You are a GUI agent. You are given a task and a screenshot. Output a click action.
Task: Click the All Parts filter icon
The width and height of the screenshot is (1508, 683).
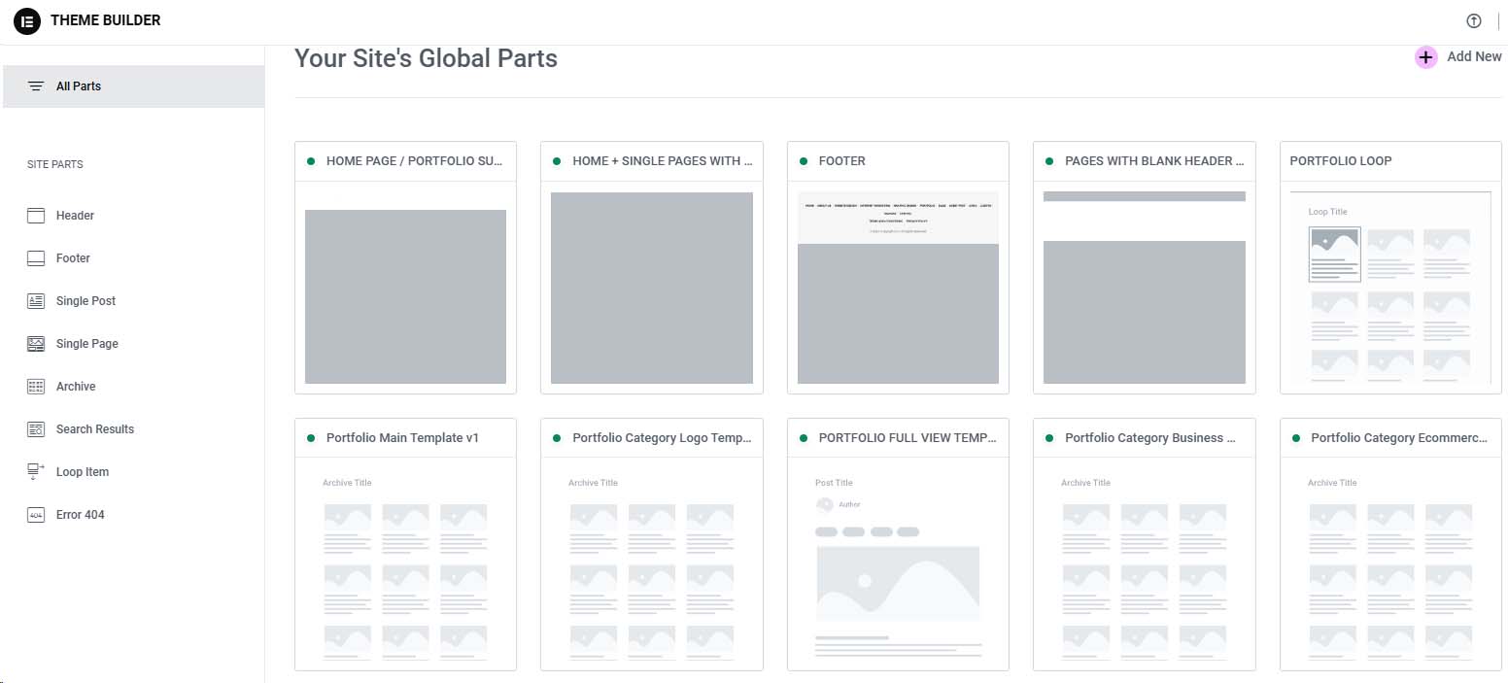pyautogui.click(x=36, y=86)
